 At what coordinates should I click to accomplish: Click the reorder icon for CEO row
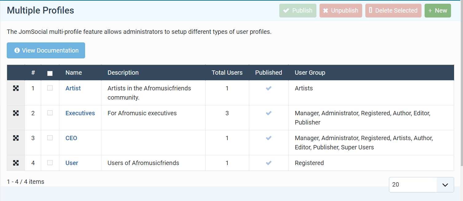pos(16,138)
